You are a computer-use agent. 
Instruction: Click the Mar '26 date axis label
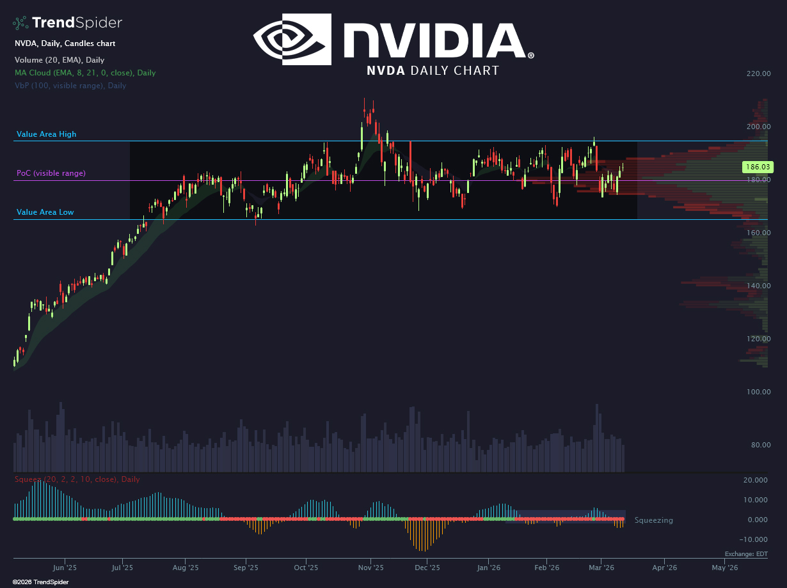click(x=601, y=567)
